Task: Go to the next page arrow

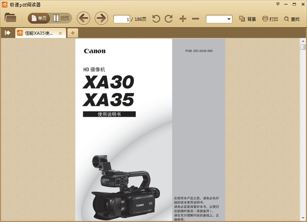Action: (101, 18)
